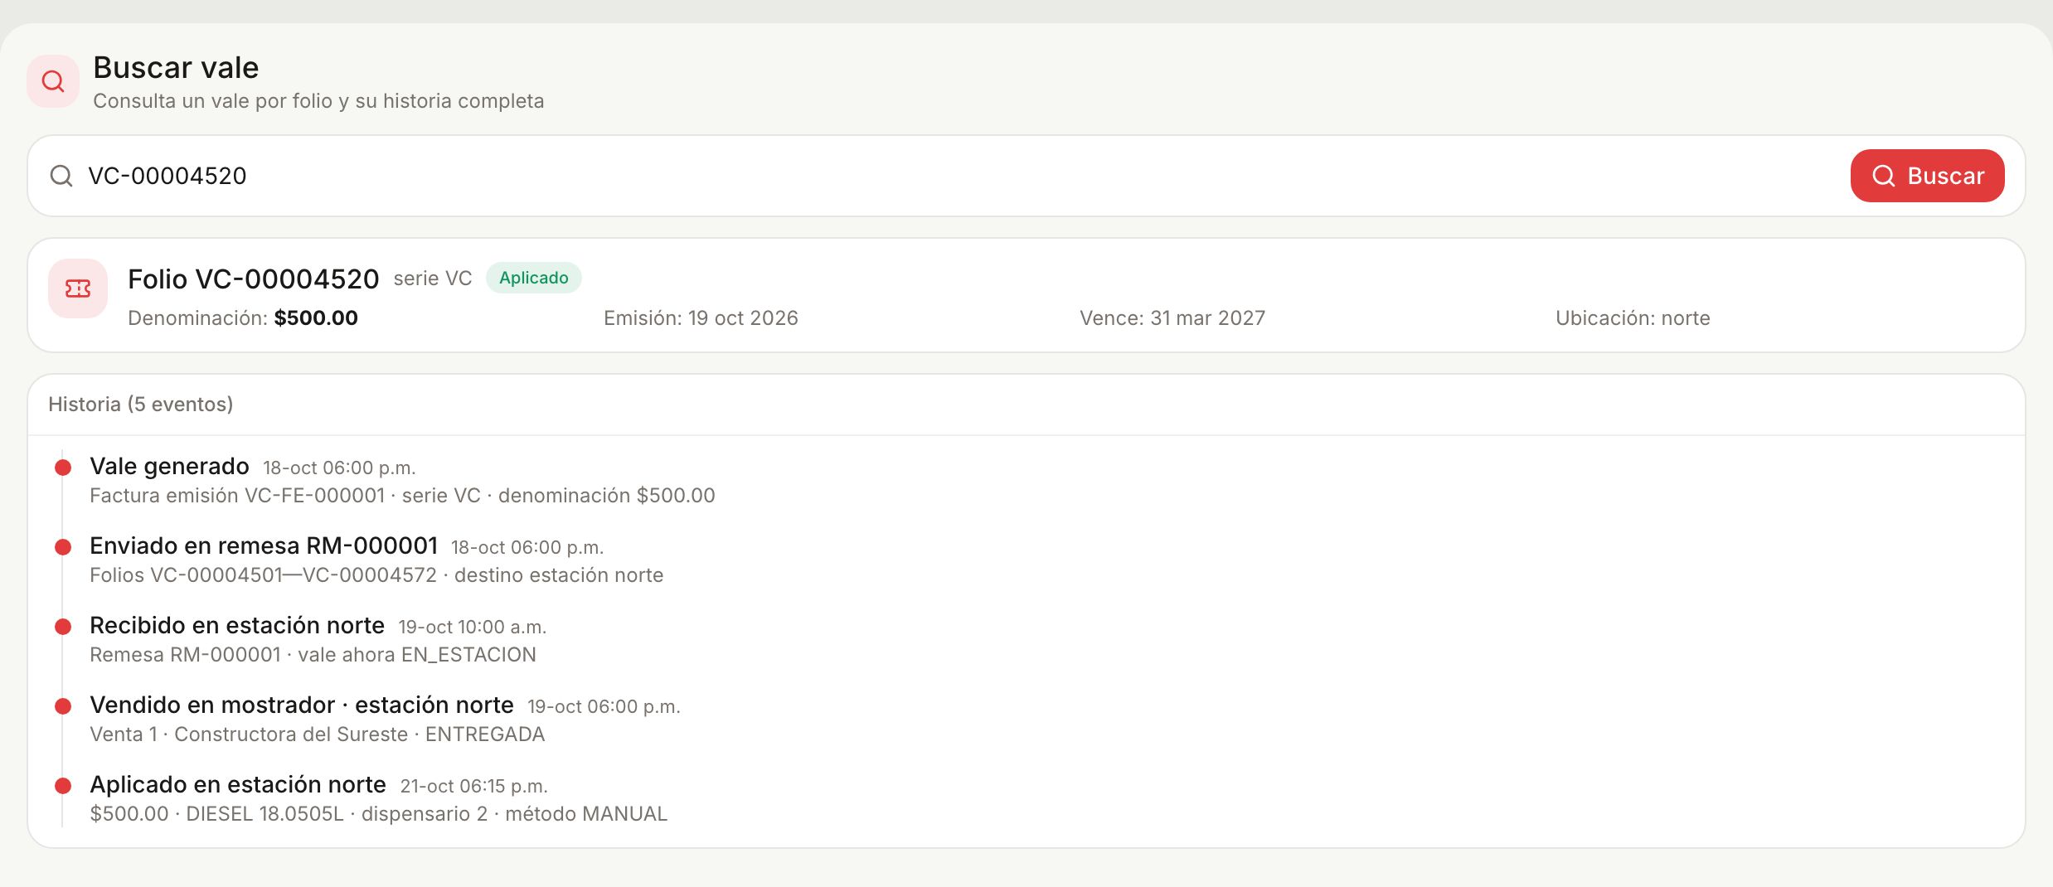Select 'Enviado en remesa RM-000001' event title
The height and width of the screenshot is (887, 2053).
(264, 546)
